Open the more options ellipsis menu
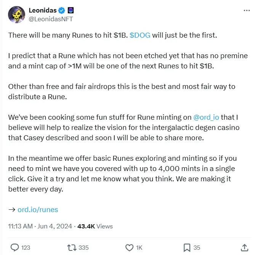Viewport: 255px width, 255px height. point(247,10)
